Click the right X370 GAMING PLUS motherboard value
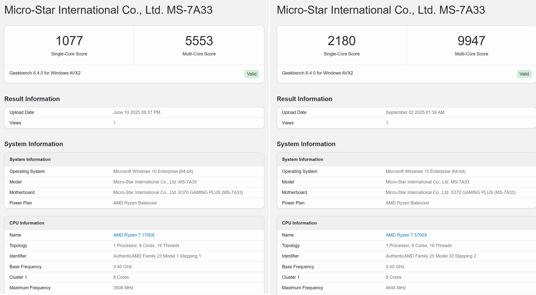The height and width of the screenshot is (295, 536). [450, 192]
